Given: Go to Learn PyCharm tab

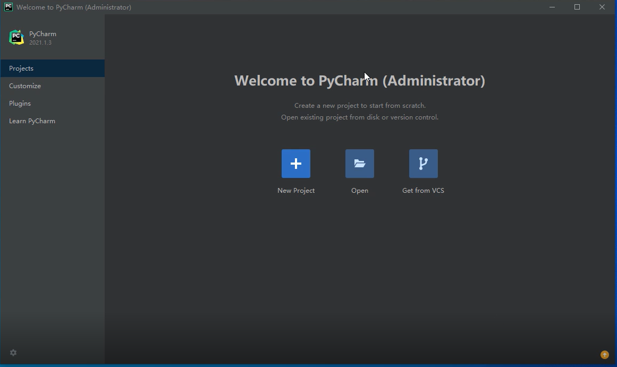Looking at the screenshot, I should point(52,121).
